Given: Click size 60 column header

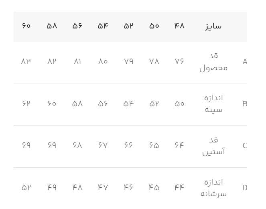Looking at the screenshot, I should pyautogui.click(x=26, y=26).
